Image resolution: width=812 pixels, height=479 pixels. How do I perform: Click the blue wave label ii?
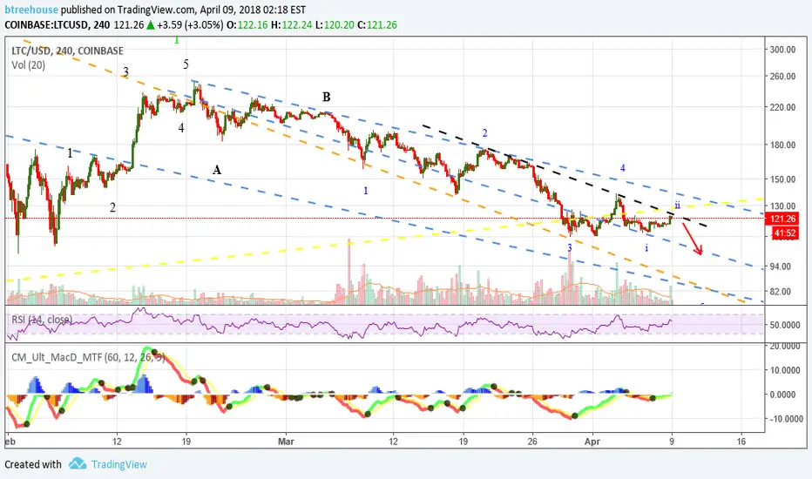[677, 206]
